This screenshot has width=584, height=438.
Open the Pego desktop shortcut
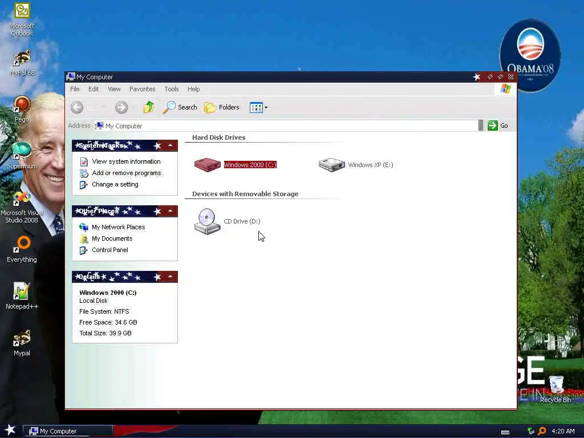pyautogui.click(x=22, y=109)
